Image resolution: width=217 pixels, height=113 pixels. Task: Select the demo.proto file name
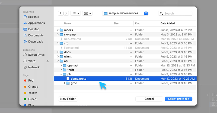click(78, 79)
